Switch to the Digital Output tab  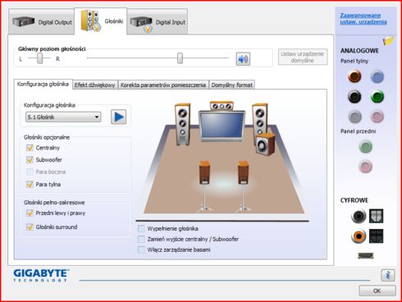click(42, 22)
